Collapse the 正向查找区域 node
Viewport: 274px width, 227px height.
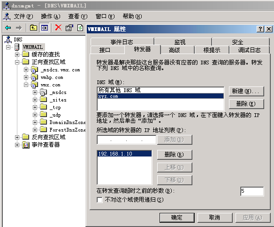click(17, 62)
